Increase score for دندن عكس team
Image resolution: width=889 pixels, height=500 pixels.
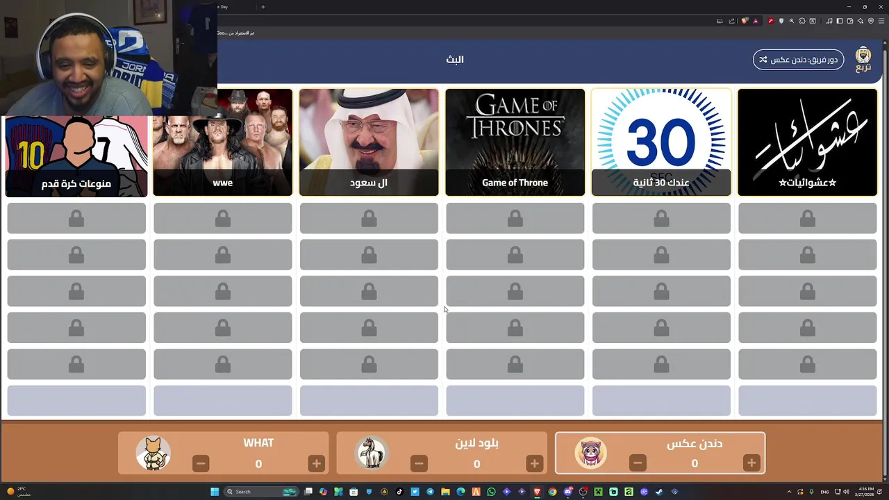[x=751, y=463]
